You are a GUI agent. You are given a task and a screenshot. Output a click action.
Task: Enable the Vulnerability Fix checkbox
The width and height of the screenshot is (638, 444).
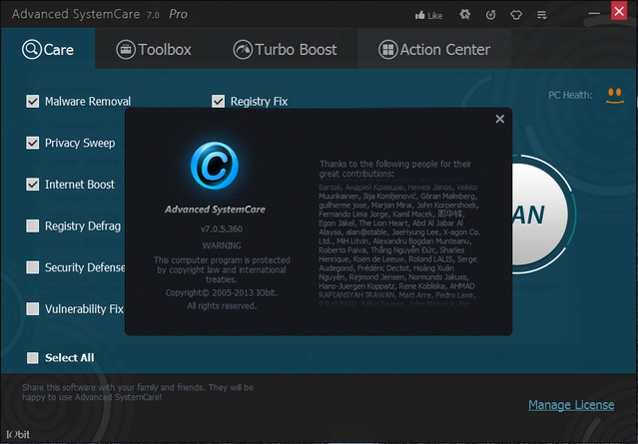33,308
